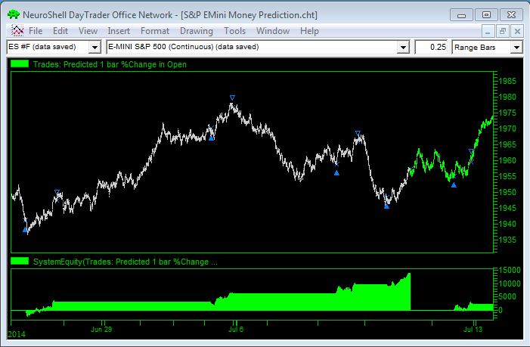
Task: Open the Drawing menu
Action: point(197,31)
